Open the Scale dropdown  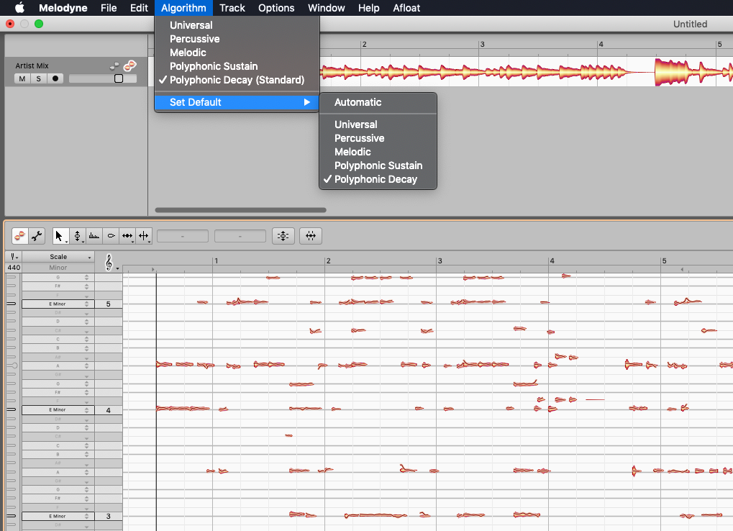58,257
